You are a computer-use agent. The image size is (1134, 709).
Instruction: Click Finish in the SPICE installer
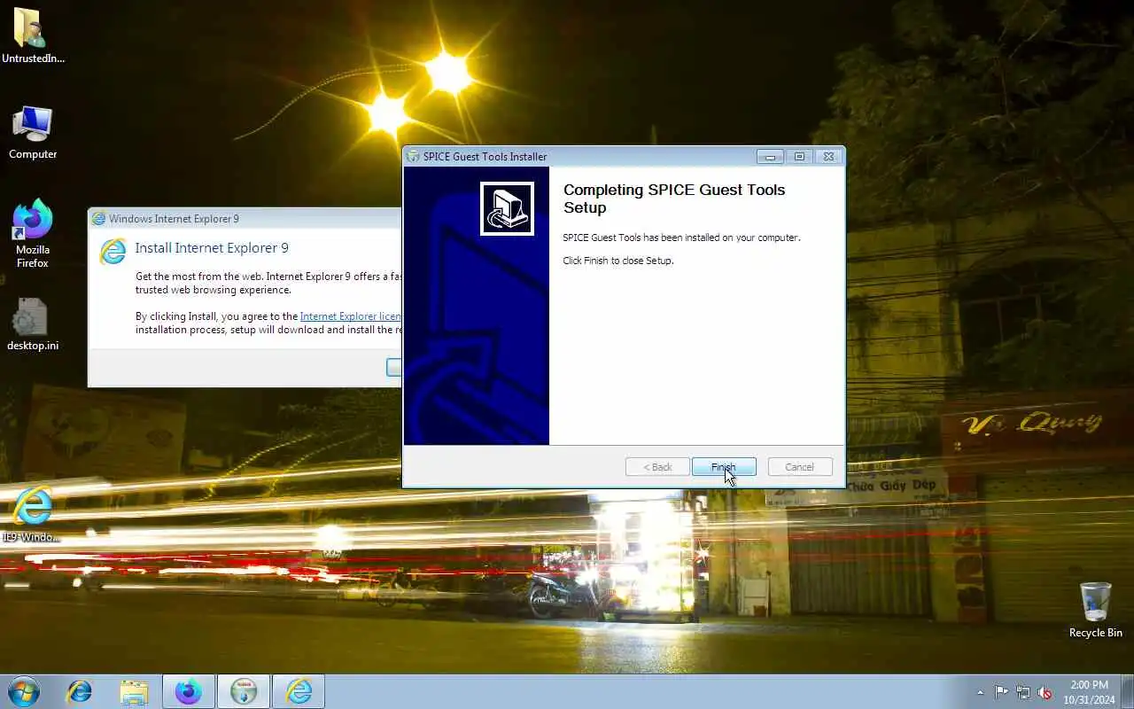pos(724,467)
